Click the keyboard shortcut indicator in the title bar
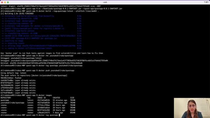This screenshot has height=118, width=210. pos(206,2)
